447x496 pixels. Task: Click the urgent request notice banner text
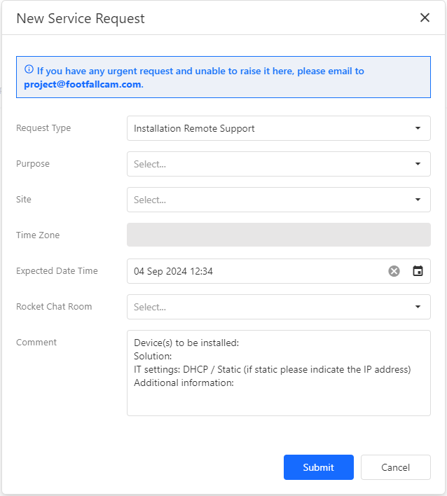(200, 71)
